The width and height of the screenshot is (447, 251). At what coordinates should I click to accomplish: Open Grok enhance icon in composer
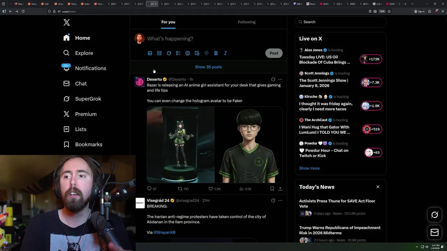[x=169, y=53]
